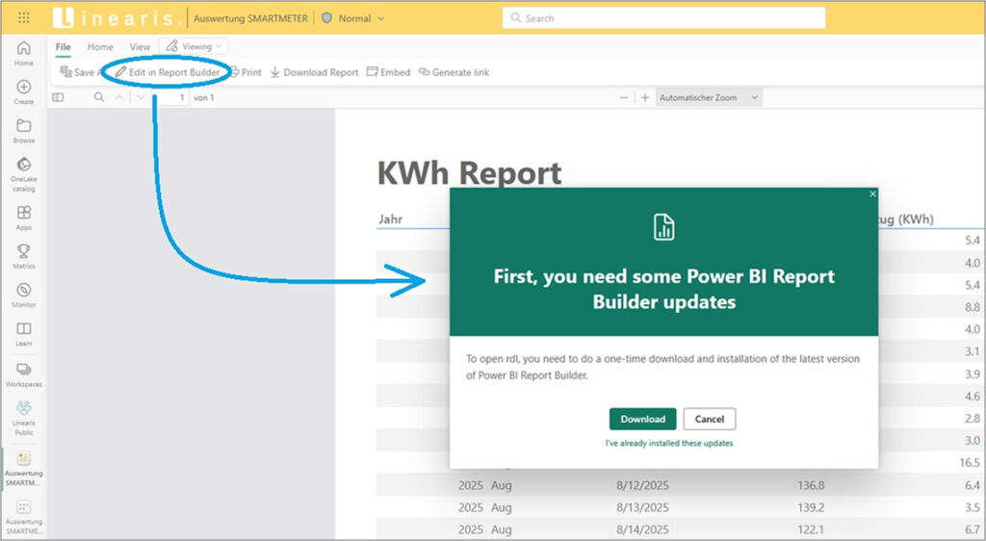Go to Home in the sidebar
The image size is (986, 541).
click(24, 53)
